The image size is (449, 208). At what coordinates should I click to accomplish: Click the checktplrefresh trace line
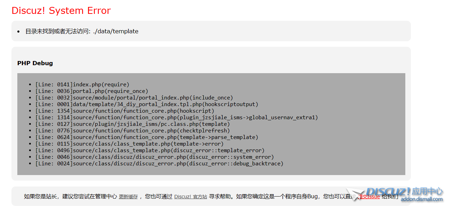(132, 130)
